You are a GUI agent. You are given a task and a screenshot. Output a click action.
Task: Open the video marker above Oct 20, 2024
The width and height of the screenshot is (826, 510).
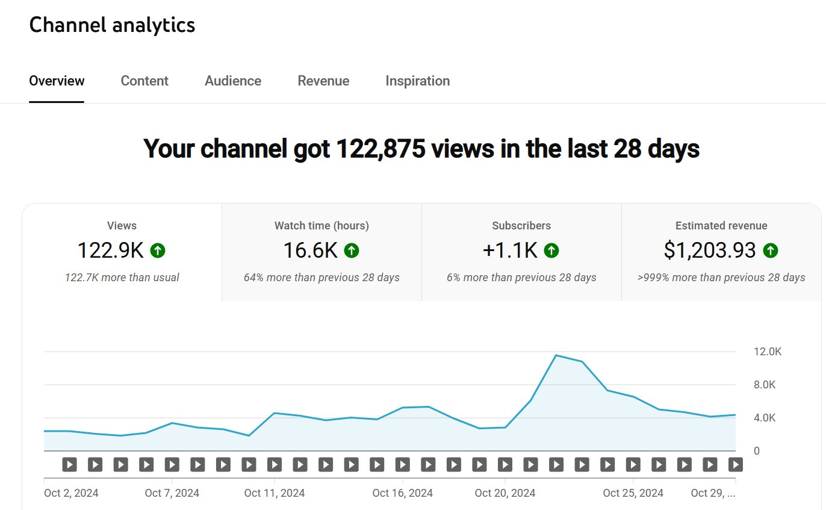(505, 464)
